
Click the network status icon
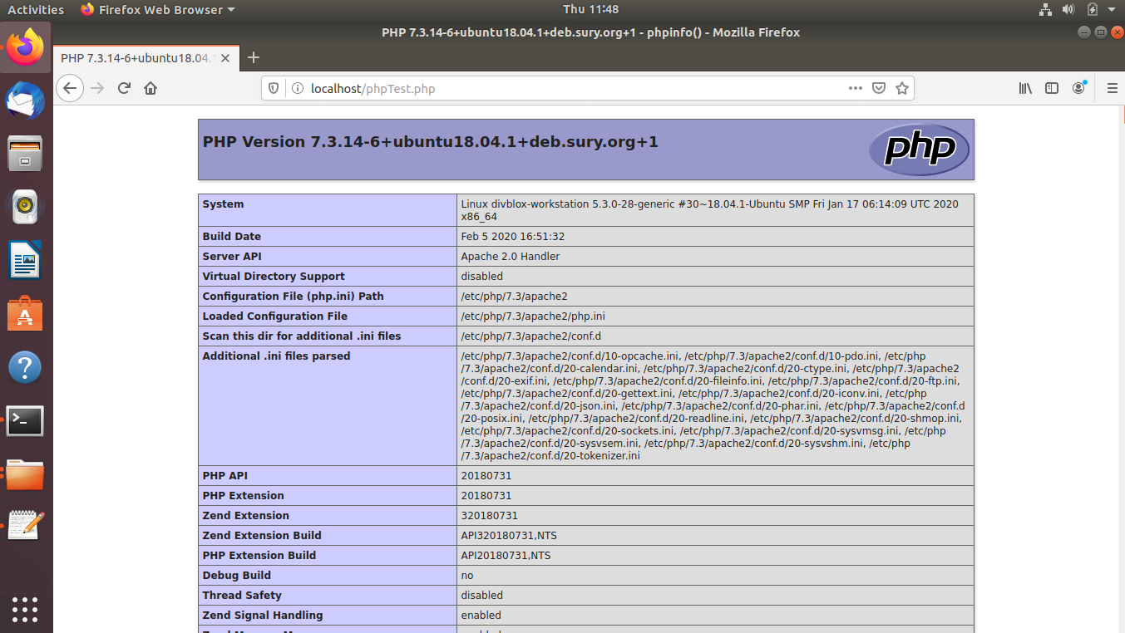[x=1045, y=10]
